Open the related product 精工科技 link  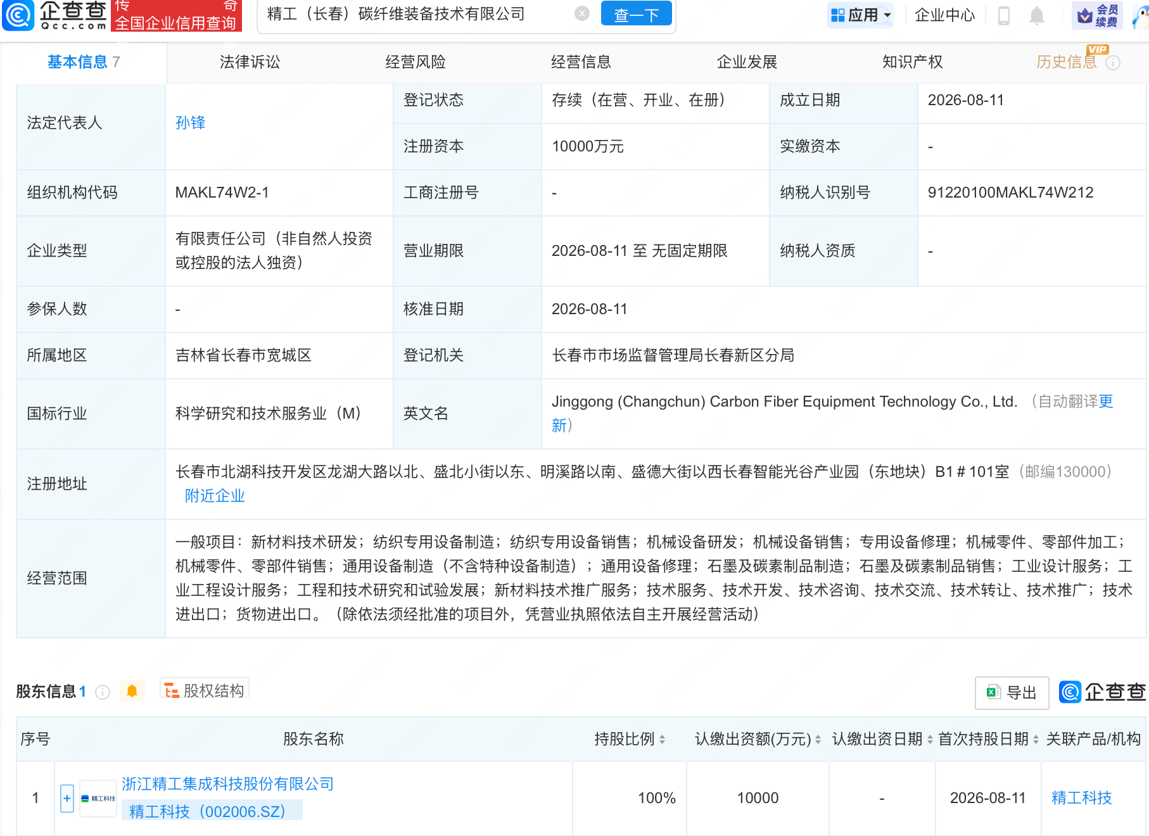coord(1081,798)
